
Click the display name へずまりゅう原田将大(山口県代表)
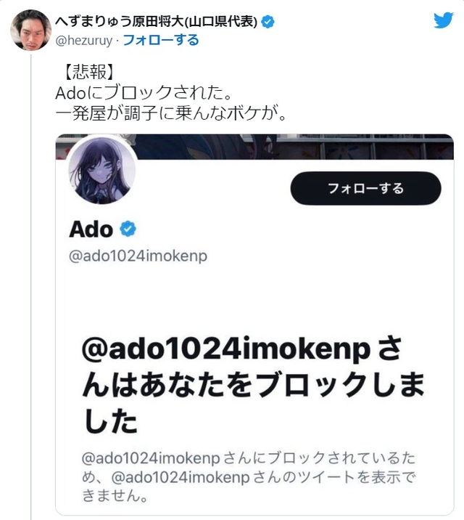click(156, 22)
